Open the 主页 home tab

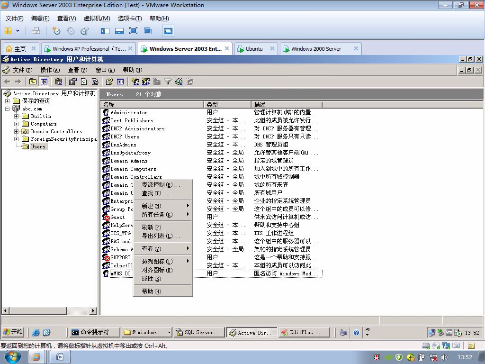point(21,49)
